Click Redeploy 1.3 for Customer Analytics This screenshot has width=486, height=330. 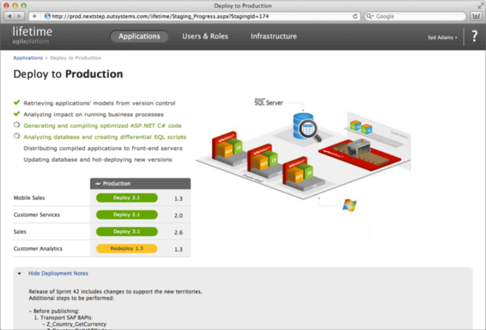point(127,248)
